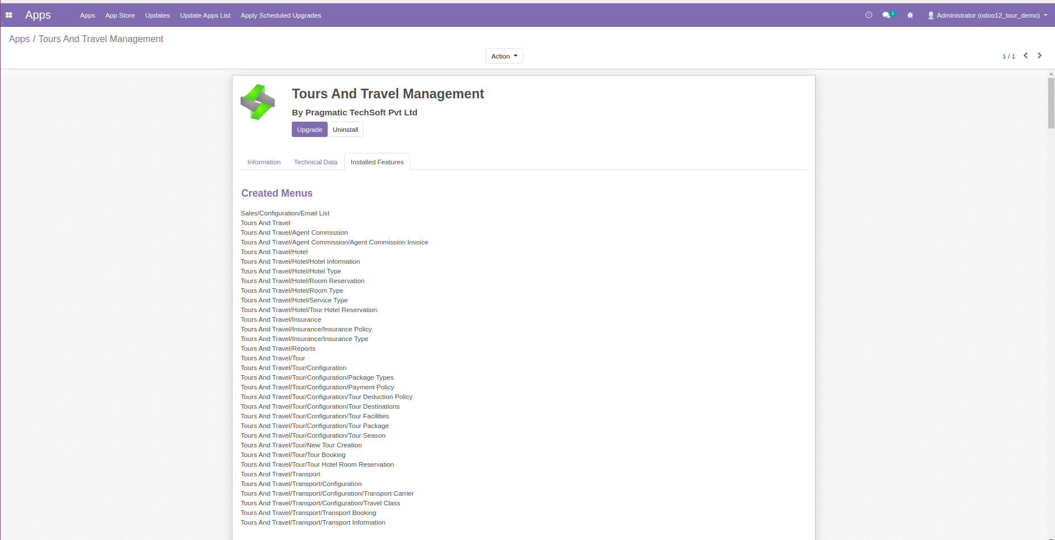
Task: Click the 'Insurance/Insurance Type' entry
Action: point(304,339)
